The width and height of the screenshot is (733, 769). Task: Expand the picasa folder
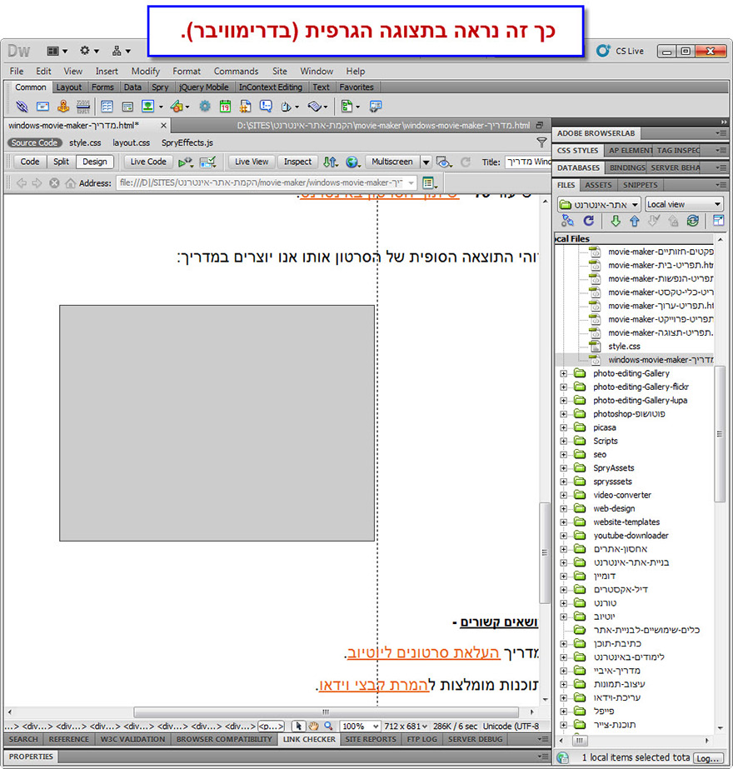pos(564,427)
